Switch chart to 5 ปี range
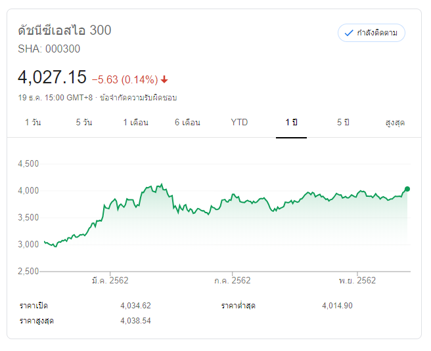The width and height of the screenshot is (431, 351). click(x=343, y=123)
